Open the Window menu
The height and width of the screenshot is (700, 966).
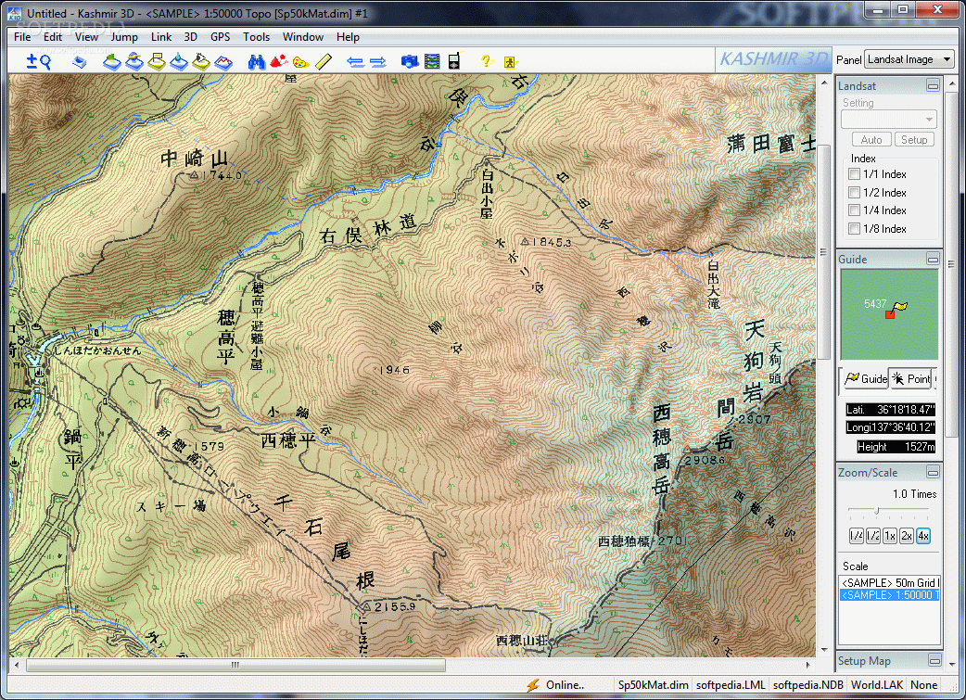point(303,37)
